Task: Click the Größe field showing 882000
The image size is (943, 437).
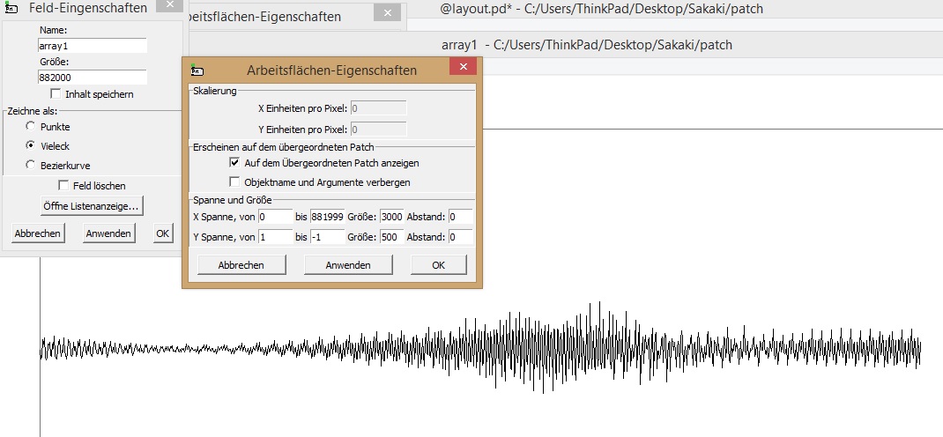Action: (x=92, y=78)
